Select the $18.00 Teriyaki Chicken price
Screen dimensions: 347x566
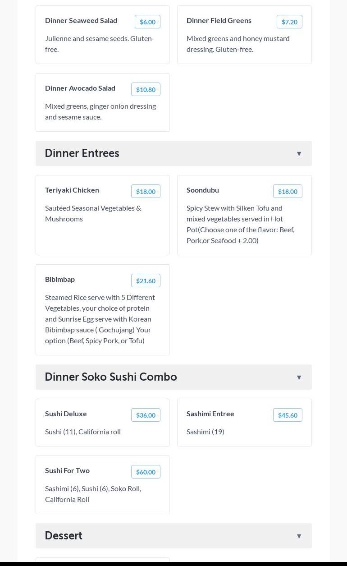pyautogui.click(x=146, y=191)
